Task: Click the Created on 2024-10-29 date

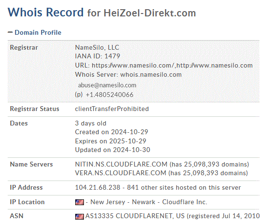Action: pos(111,132)
